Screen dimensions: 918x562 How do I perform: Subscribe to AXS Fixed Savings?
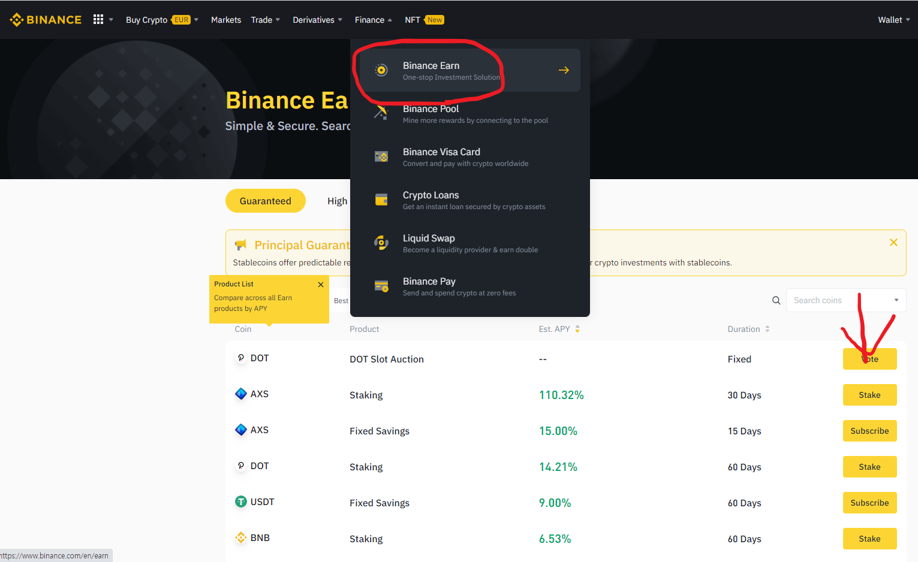click(869, 431)
